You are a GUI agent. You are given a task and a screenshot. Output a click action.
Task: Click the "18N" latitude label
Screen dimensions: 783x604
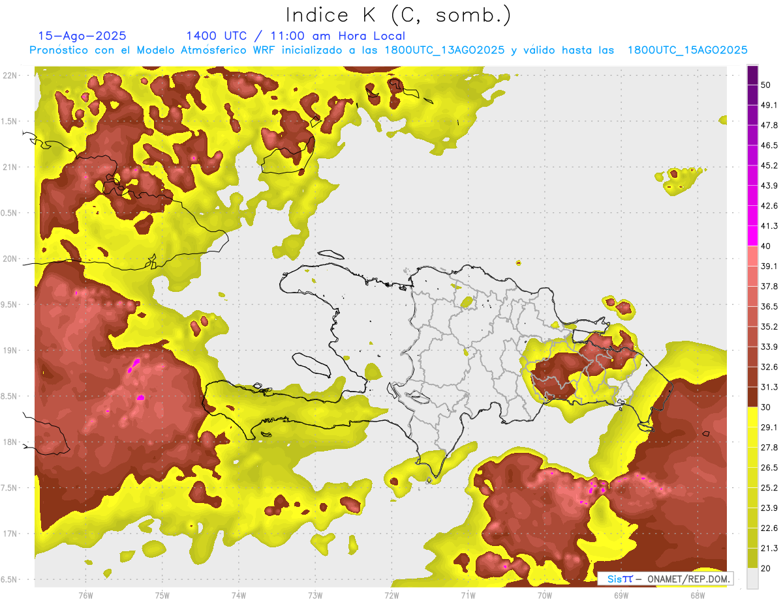pos(10,442)
